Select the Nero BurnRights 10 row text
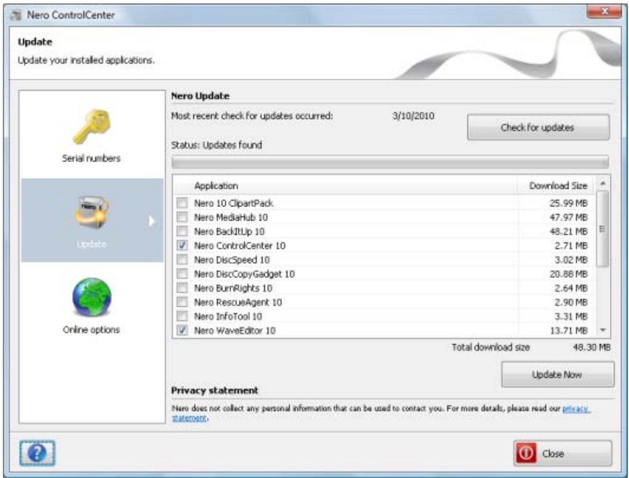 pyautogui.click(x=233, y=288)
